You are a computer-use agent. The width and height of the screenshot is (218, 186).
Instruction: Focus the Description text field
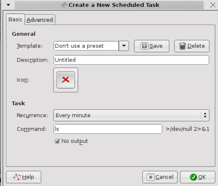(x=131, y=60)
